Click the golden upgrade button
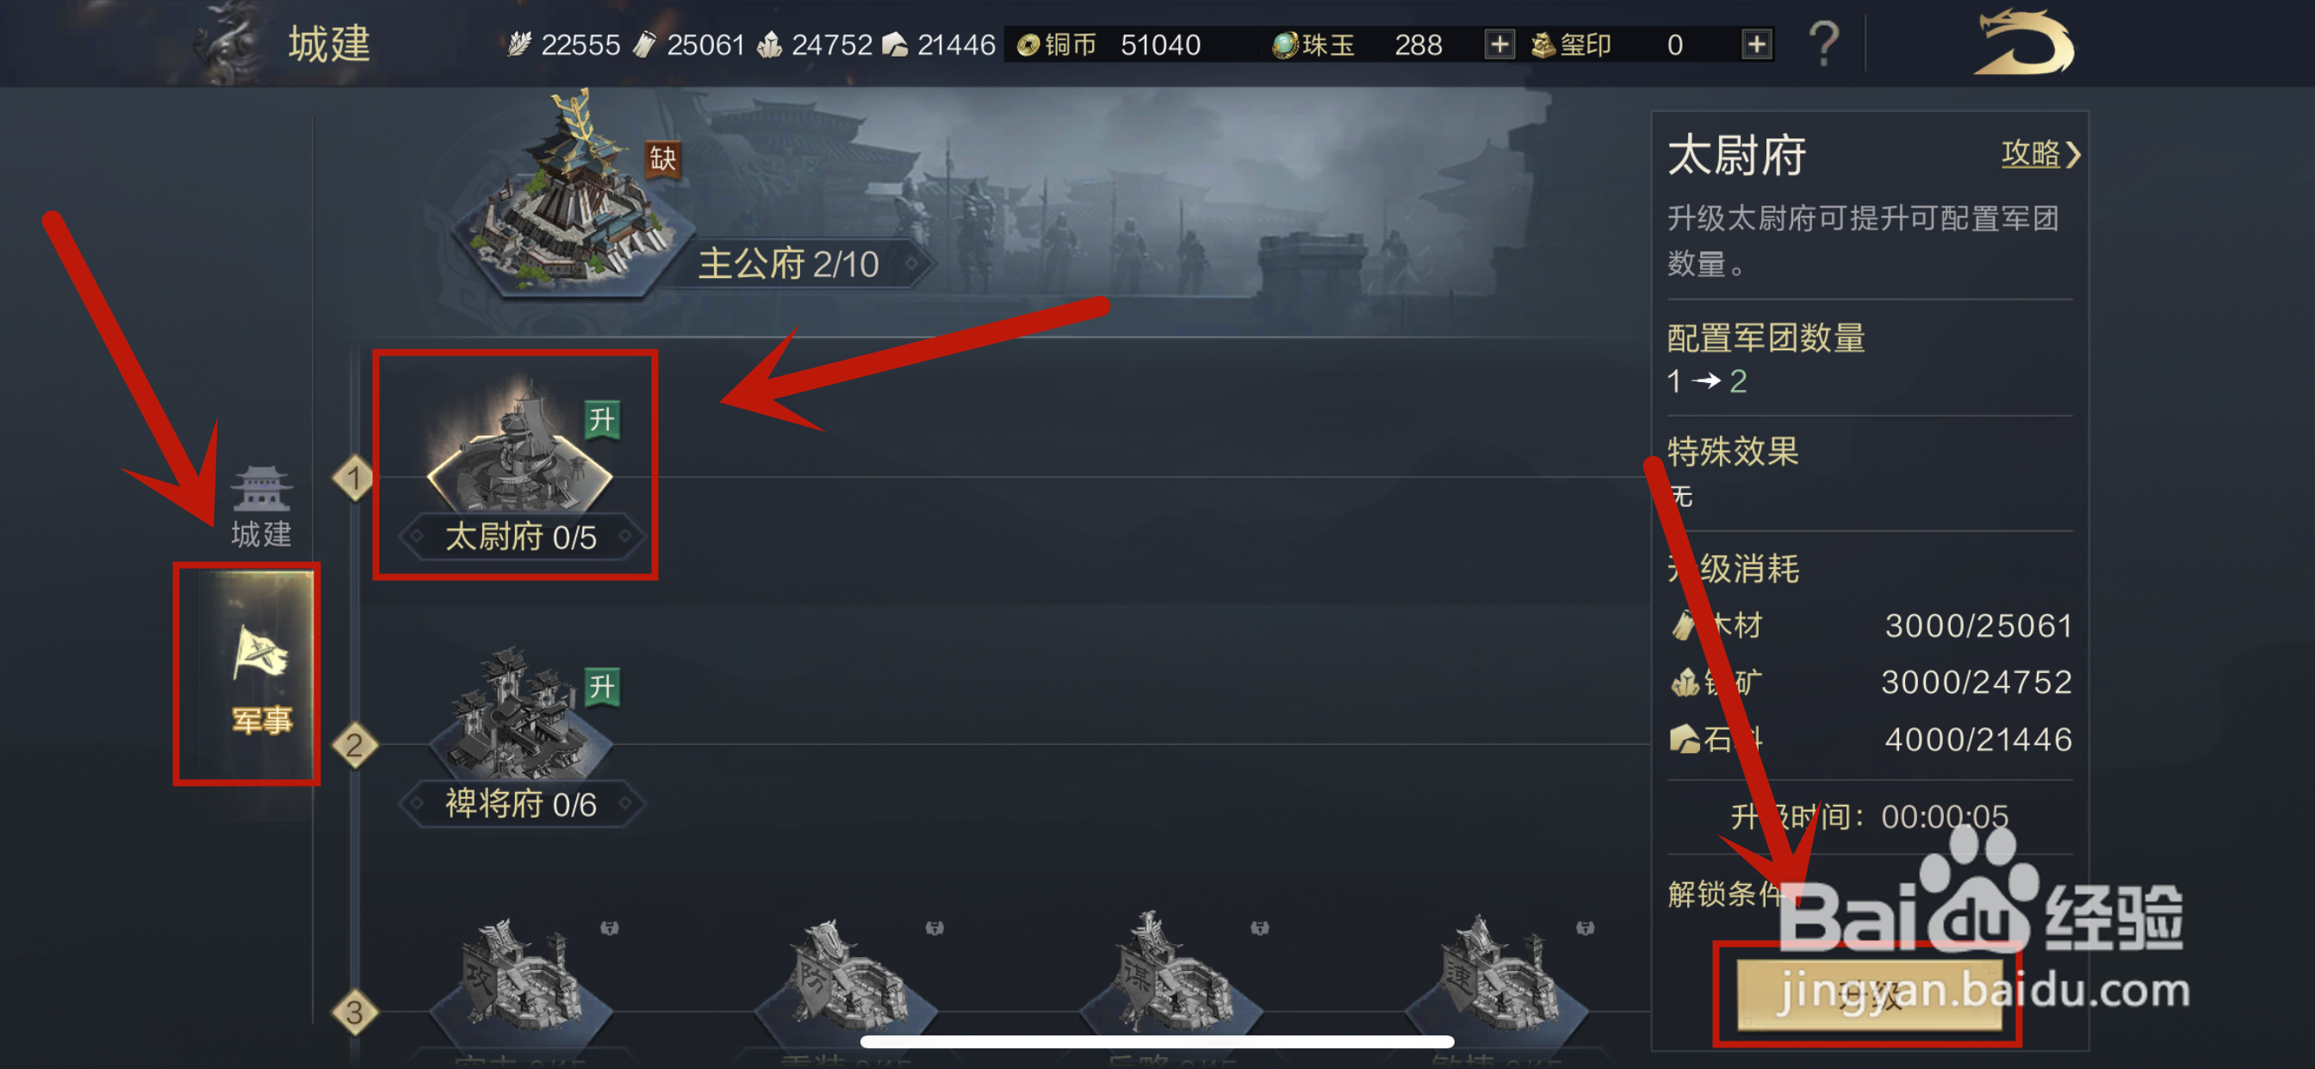The height and width of the screenshot is (1069, 2315). (1868, 994)
